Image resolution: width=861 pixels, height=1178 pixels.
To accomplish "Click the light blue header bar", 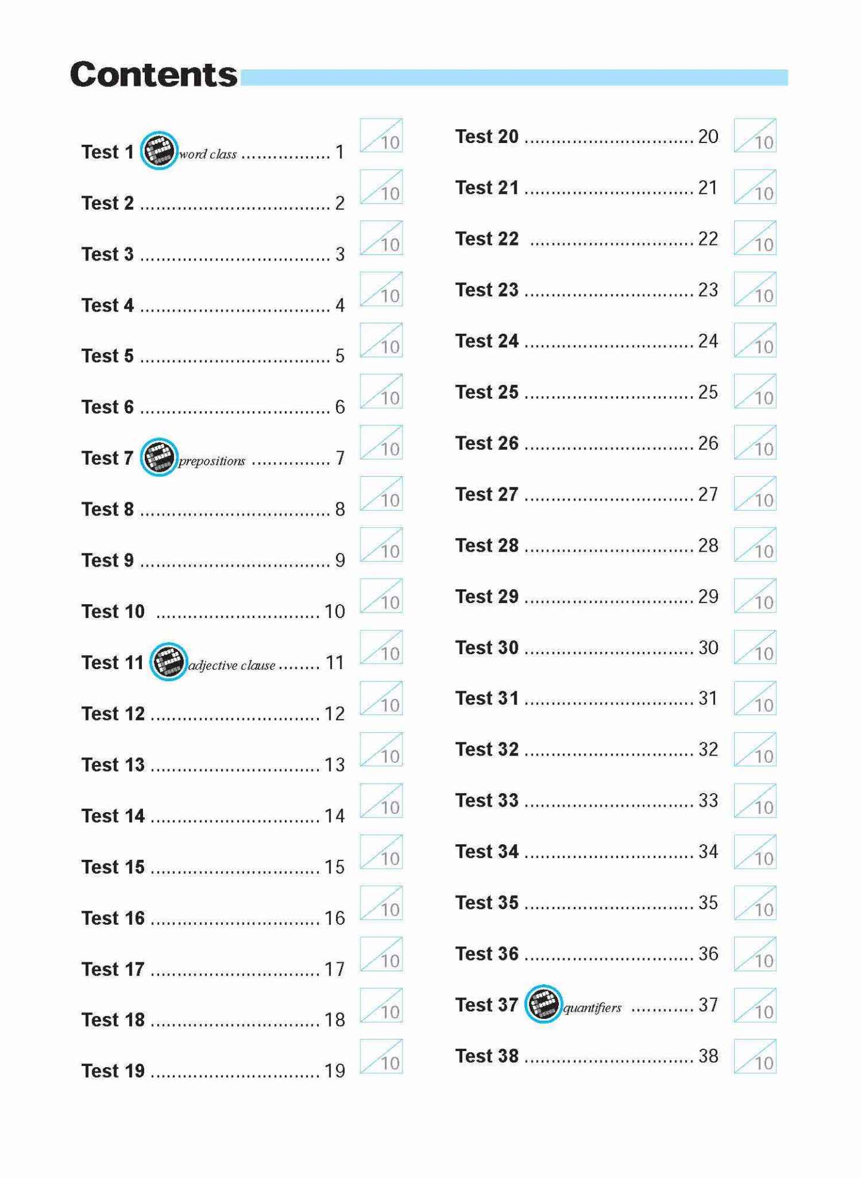I will pos(514,77).
